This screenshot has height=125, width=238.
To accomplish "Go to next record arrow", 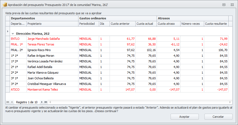I will tap(42, 102).
